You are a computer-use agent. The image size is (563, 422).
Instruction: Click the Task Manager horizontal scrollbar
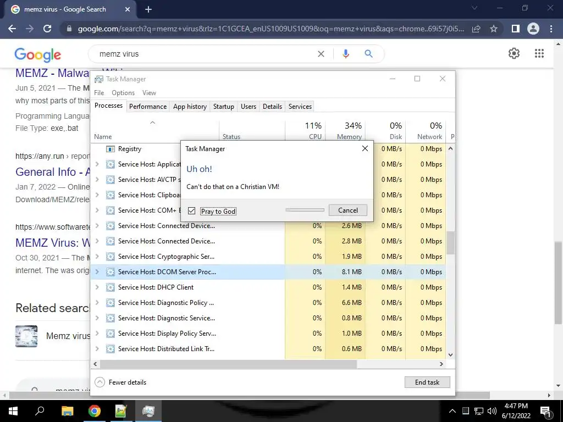(x=228, y=364)
